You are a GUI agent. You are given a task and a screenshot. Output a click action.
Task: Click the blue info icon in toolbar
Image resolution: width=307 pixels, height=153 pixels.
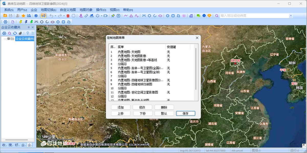204,16
